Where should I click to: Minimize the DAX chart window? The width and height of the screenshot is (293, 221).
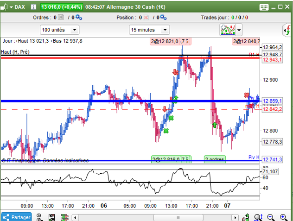point(274,8)
